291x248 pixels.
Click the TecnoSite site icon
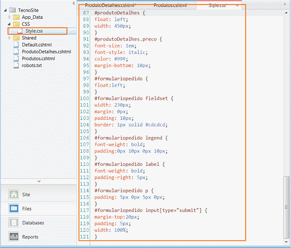[x=13, y=10]
